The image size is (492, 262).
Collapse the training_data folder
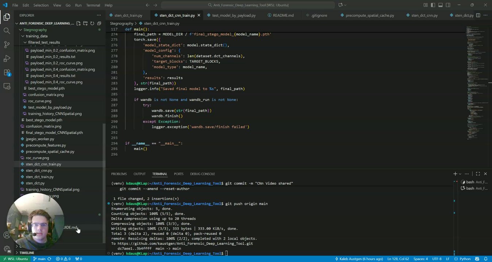[36, 36]
